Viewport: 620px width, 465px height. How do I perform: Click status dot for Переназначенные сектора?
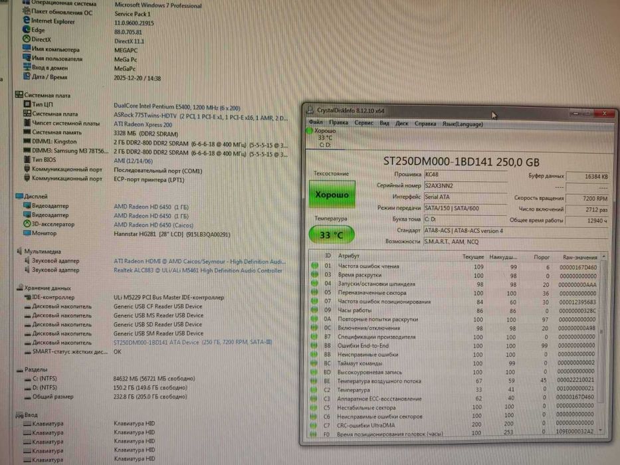[x=315, y=292]
